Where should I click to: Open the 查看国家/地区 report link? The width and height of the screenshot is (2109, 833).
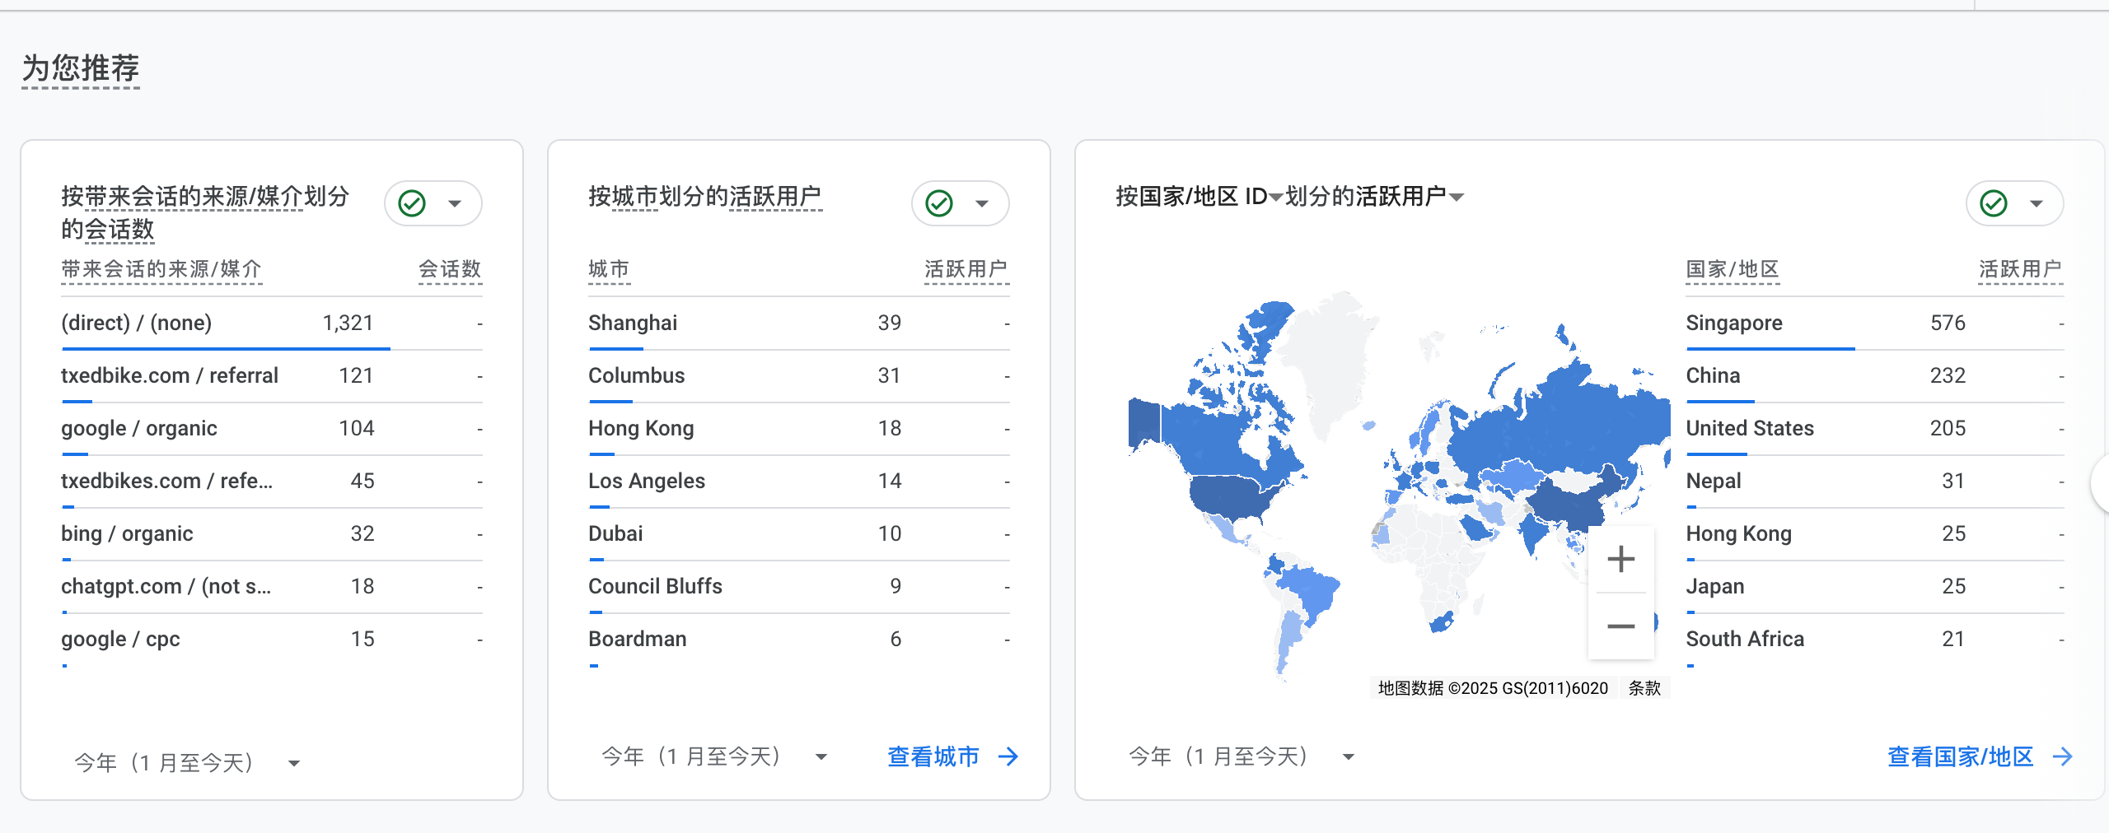[x=1961, y=756]
